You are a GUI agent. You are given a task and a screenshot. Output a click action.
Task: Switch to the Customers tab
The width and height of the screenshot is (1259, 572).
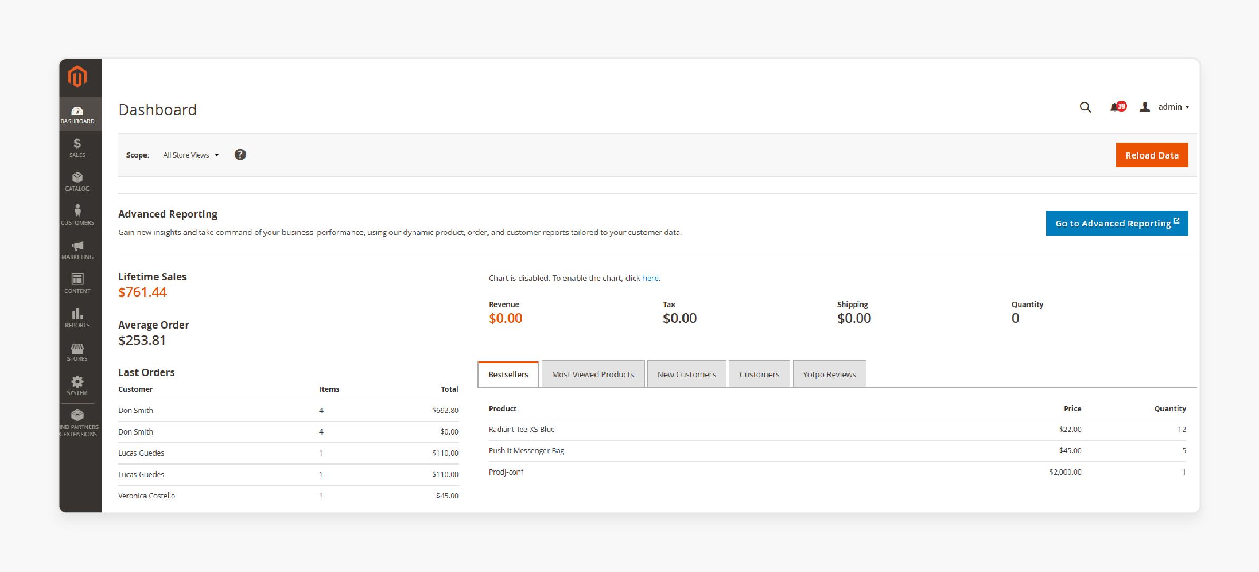(759, 374)
